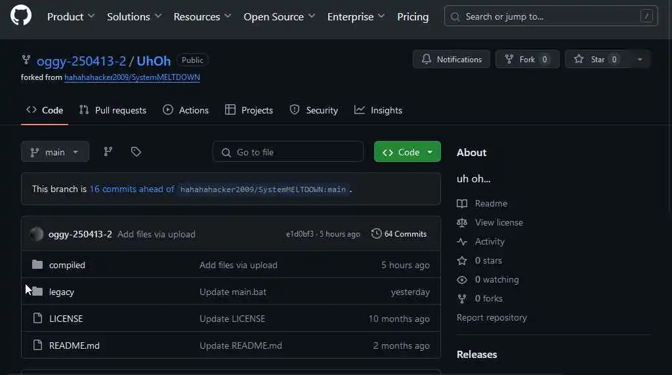Screen dimensions: 672x375
Task: Expand the Open Source menu
Action: click(280, 16)
